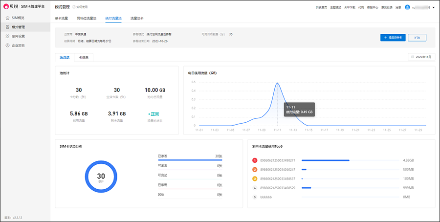The image size is (440, 222).
Task: Click the SIM number 89860621250033498537
Action: (278, 179)
